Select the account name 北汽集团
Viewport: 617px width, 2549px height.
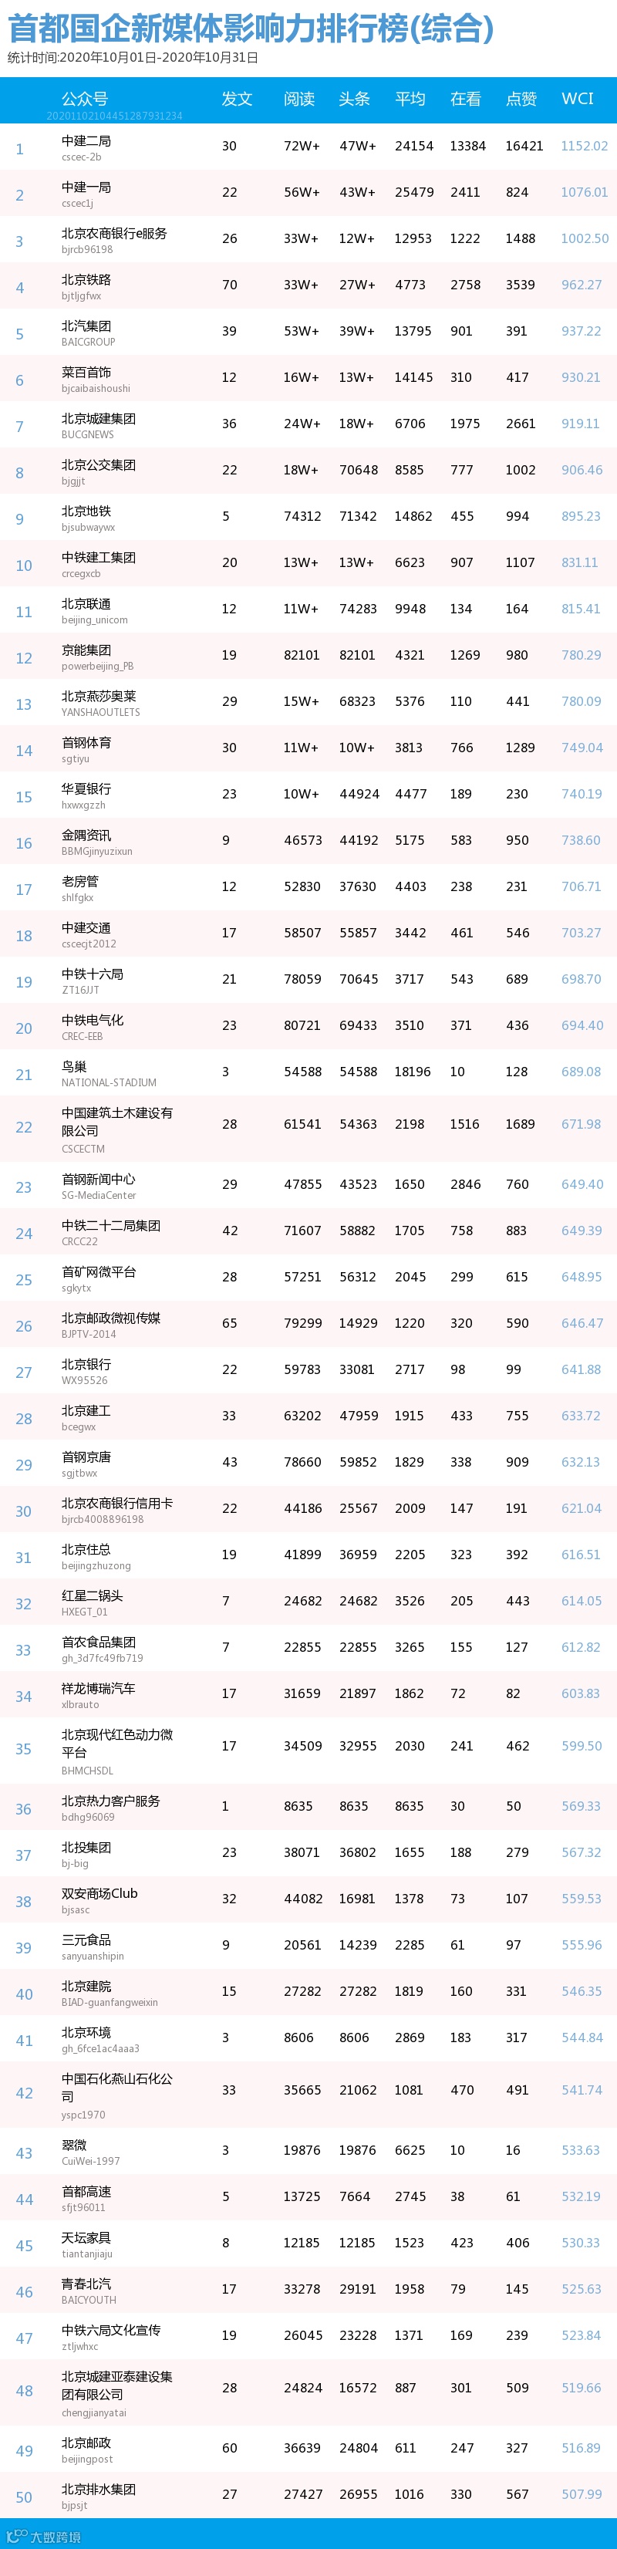tap(86, 326)
